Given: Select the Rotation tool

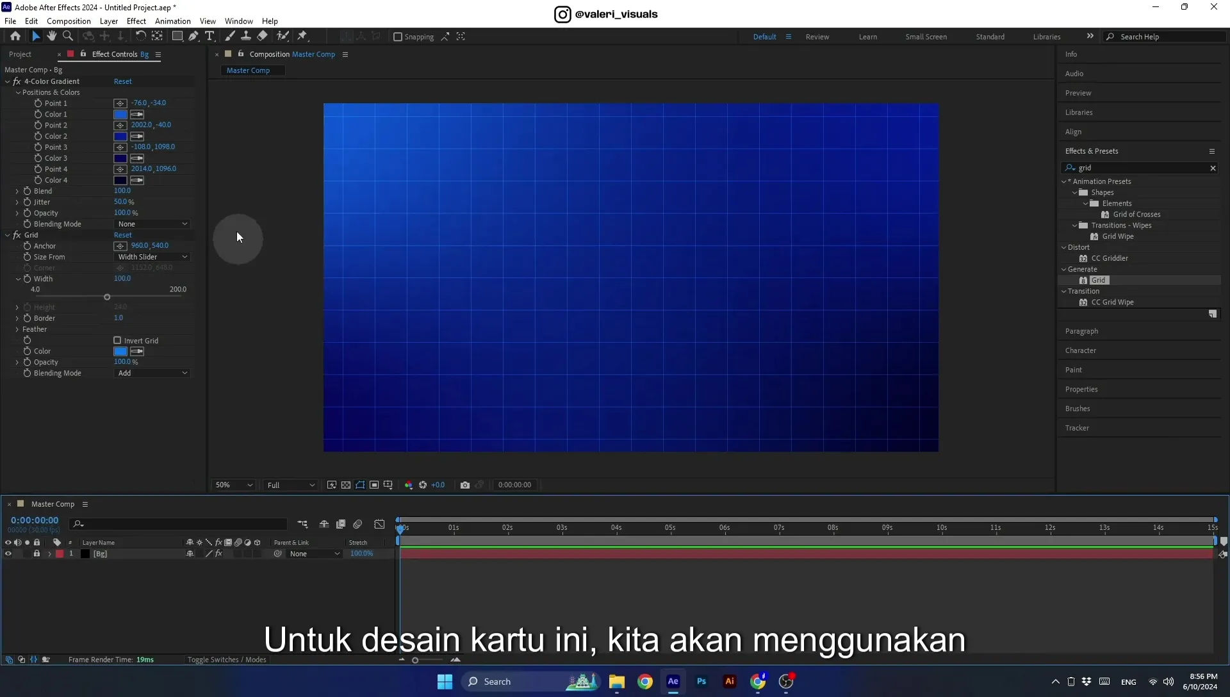Looking at the screenshot, I should pos(140,37).
